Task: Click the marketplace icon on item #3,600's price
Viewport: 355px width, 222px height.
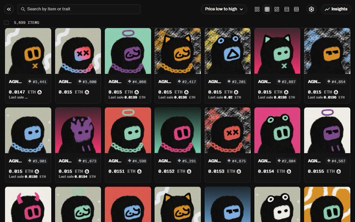Action: [x=87, y=92]
